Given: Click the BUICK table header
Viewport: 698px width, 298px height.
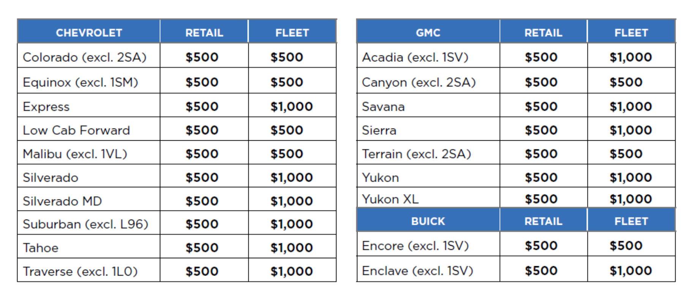Looking at the screenshot, I should (428, 221).
